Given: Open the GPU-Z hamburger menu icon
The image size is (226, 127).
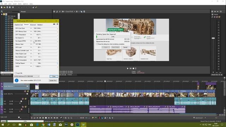Looking at the screenshot, I should coord(57,24).
